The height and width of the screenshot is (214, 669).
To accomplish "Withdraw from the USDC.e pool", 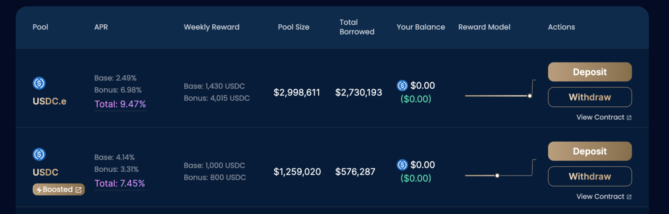I will click(590, 97).
